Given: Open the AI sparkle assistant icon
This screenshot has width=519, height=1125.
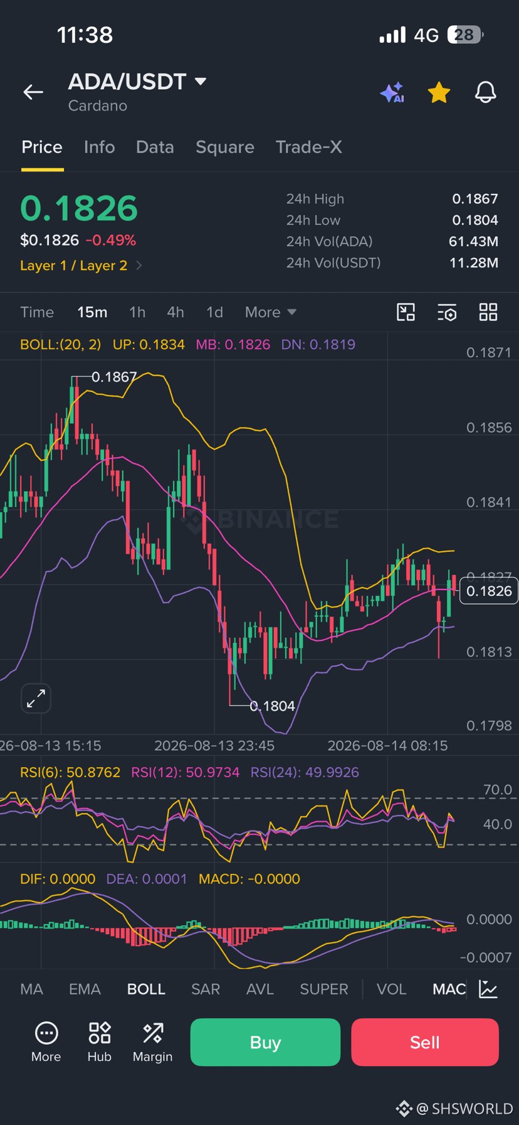Looking at the screenshot, I should point(392,92).
